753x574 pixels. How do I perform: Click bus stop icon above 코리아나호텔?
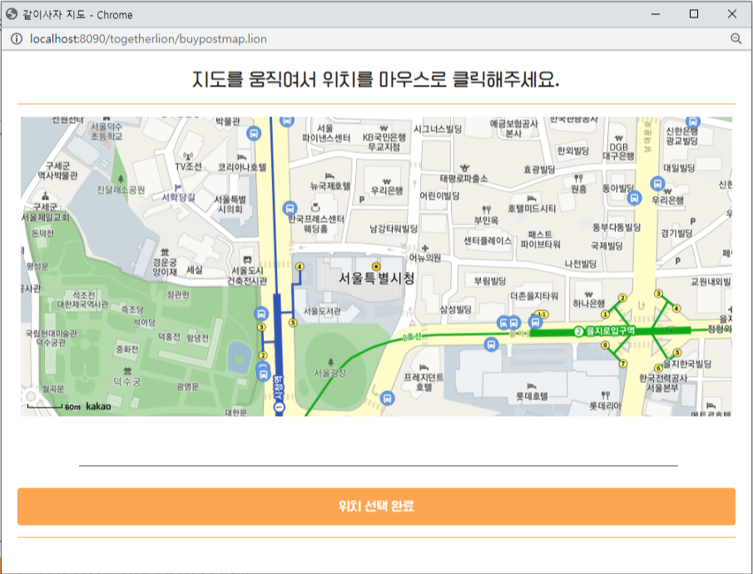254,133
